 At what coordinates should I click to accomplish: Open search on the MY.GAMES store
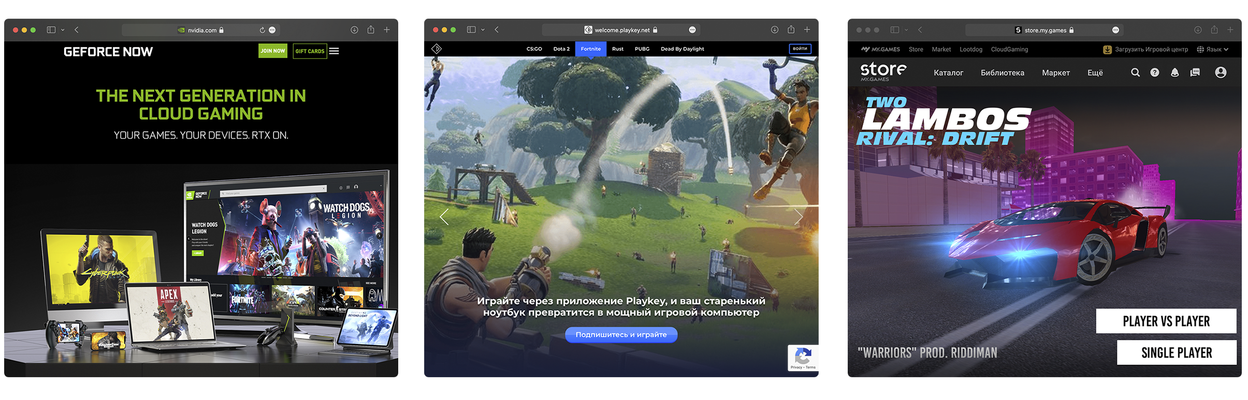[x=1135, y=72]
